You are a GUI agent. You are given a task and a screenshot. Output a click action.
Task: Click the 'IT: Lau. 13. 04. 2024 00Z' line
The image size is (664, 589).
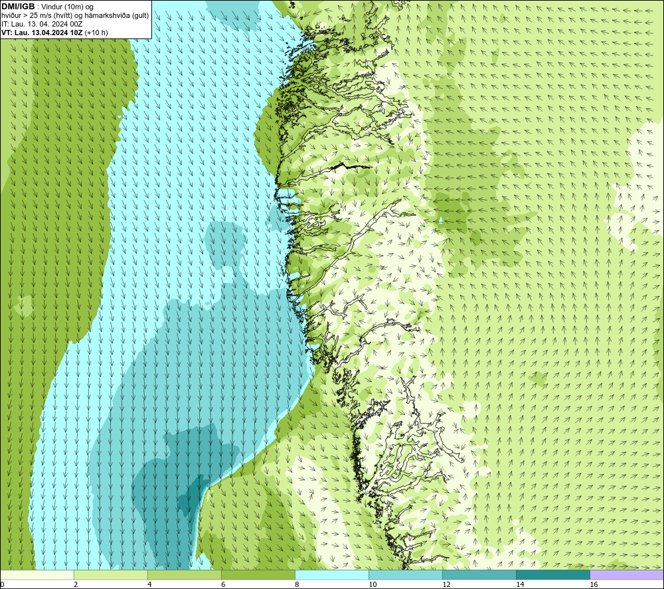click(x=42, y=24)
